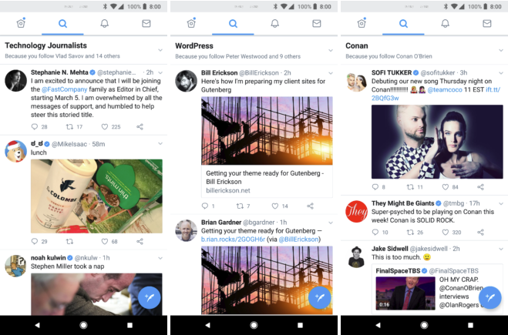508x335 pixels.
Task: Share Bill Erickson tweet
Action: (x=310, y=206)
